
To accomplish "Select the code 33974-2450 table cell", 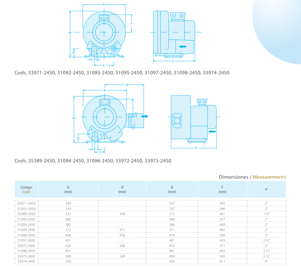I will (26, 261).
